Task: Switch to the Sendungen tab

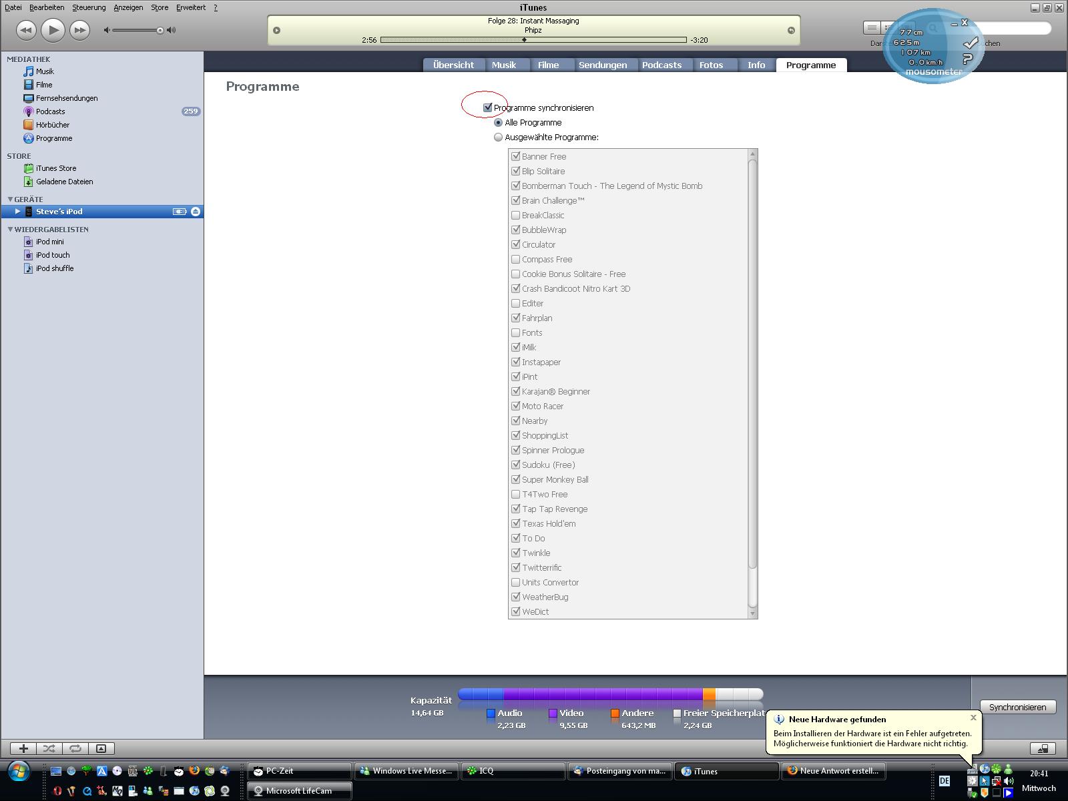Action: tap(603, 65)
